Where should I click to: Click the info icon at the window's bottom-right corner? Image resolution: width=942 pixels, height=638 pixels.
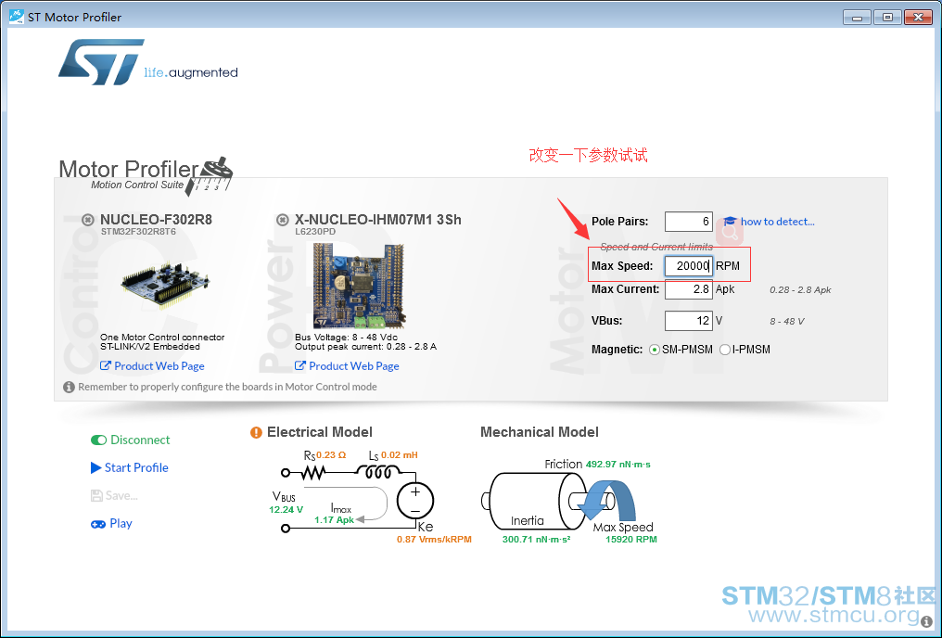(927, 622)
